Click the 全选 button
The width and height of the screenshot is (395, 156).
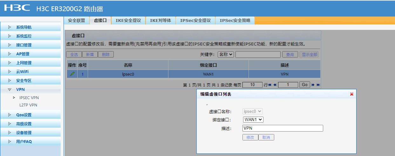tap(74, 54)
